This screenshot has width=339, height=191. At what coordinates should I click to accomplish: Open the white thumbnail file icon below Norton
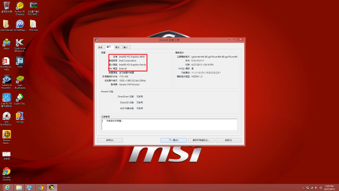tap(6, 155)
